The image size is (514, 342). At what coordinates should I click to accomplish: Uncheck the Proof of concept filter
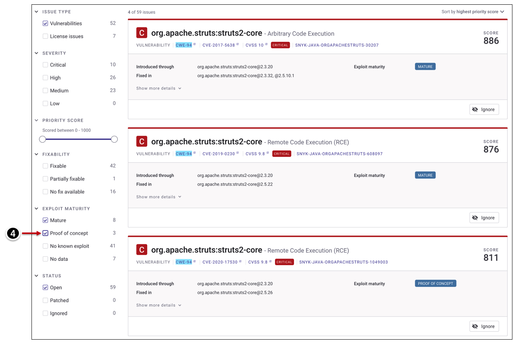[x=45, y=233]
